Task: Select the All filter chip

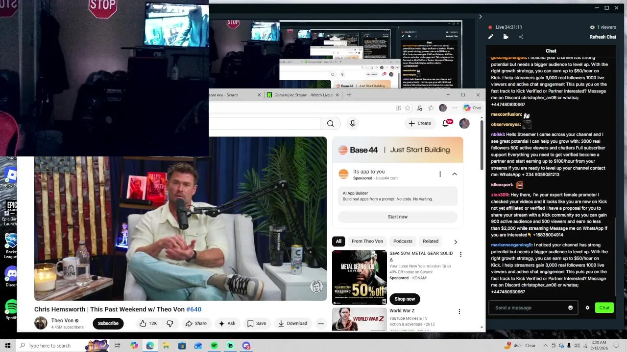Action: [x=338, y=241]
